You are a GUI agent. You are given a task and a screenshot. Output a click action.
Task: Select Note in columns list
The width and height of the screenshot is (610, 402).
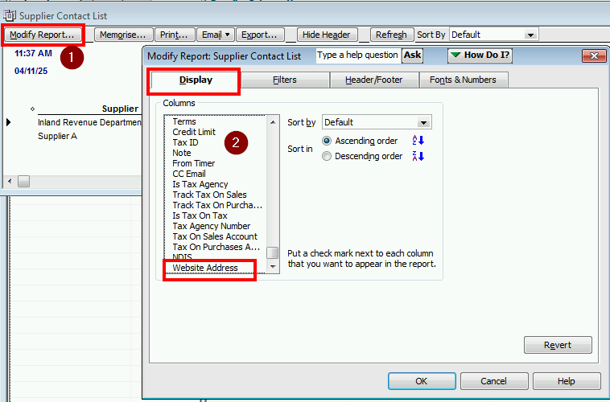point(182,154)
